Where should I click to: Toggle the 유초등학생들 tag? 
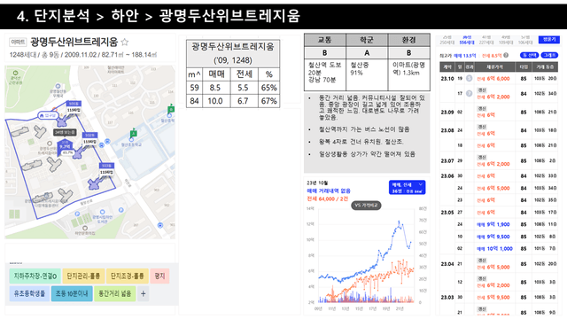(29, 293)
